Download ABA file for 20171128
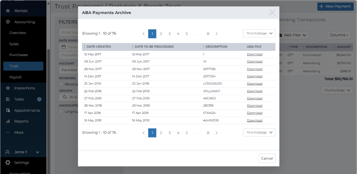Screen dimensions: 357x174 click(254, 69)
